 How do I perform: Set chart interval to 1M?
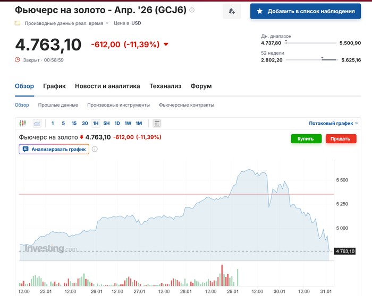(x=139, y=123)
